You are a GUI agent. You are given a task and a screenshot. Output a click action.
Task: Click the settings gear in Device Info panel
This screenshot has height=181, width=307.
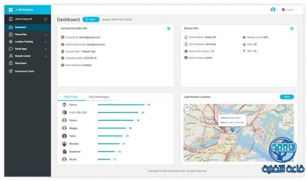[292, 28]
